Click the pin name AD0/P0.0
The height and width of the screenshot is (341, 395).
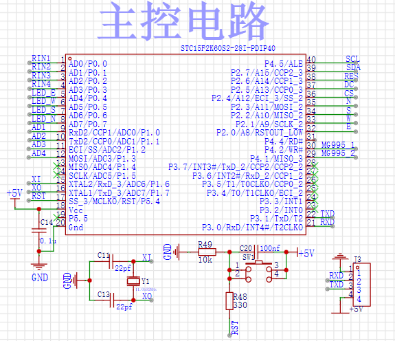coord(88,63)
